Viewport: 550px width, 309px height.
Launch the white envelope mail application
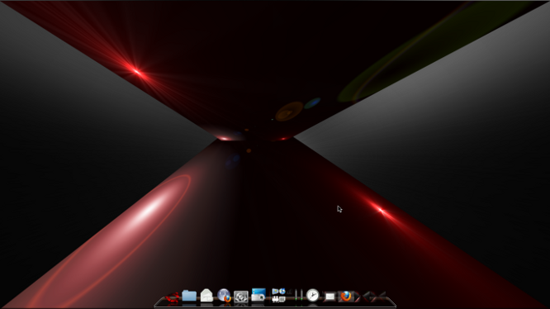pyautogui.click(x=206, y=296)
